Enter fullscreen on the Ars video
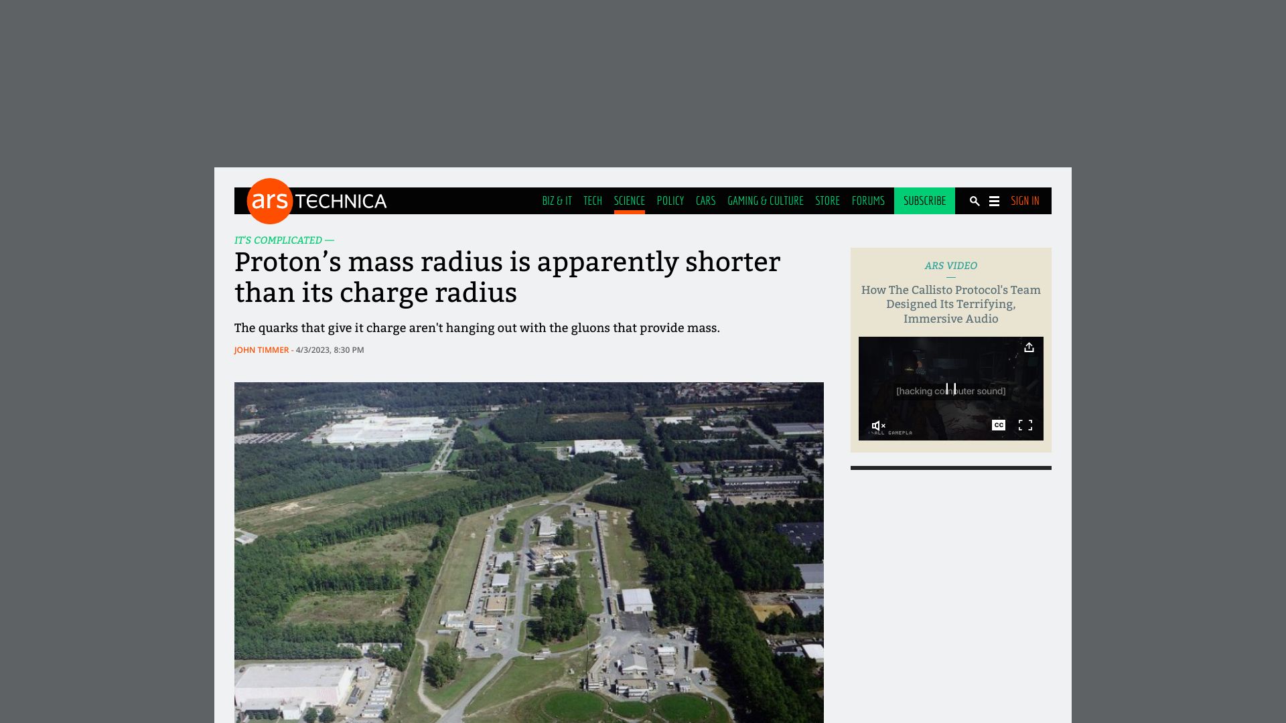Screen dimensions: 1286x723 click(x=1025, y=425)
